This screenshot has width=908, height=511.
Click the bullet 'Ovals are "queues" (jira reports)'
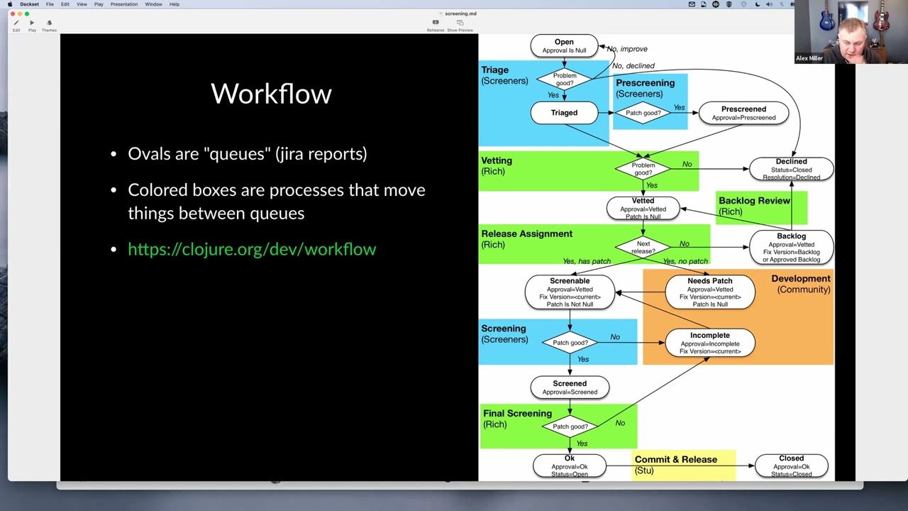[247, 154]
